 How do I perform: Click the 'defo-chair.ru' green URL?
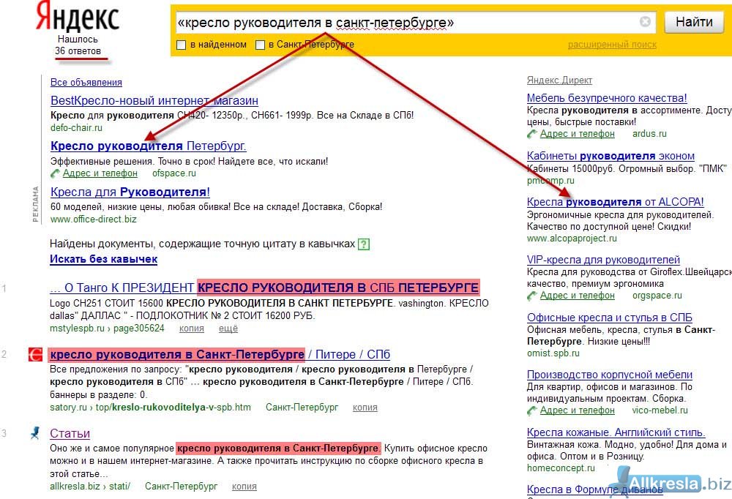pos(76,128)
